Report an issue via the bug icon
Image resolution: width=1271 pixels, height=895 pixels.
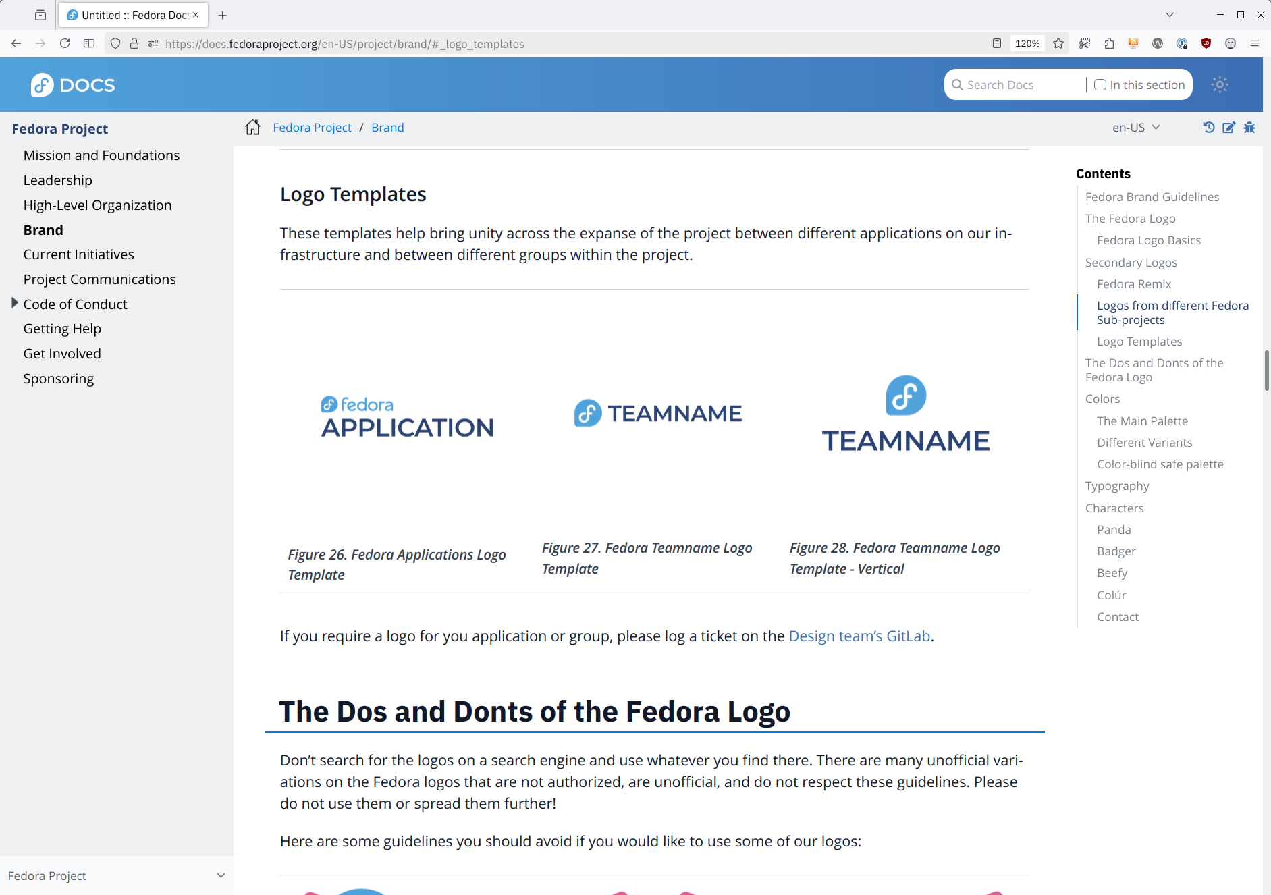[1249, 128]
